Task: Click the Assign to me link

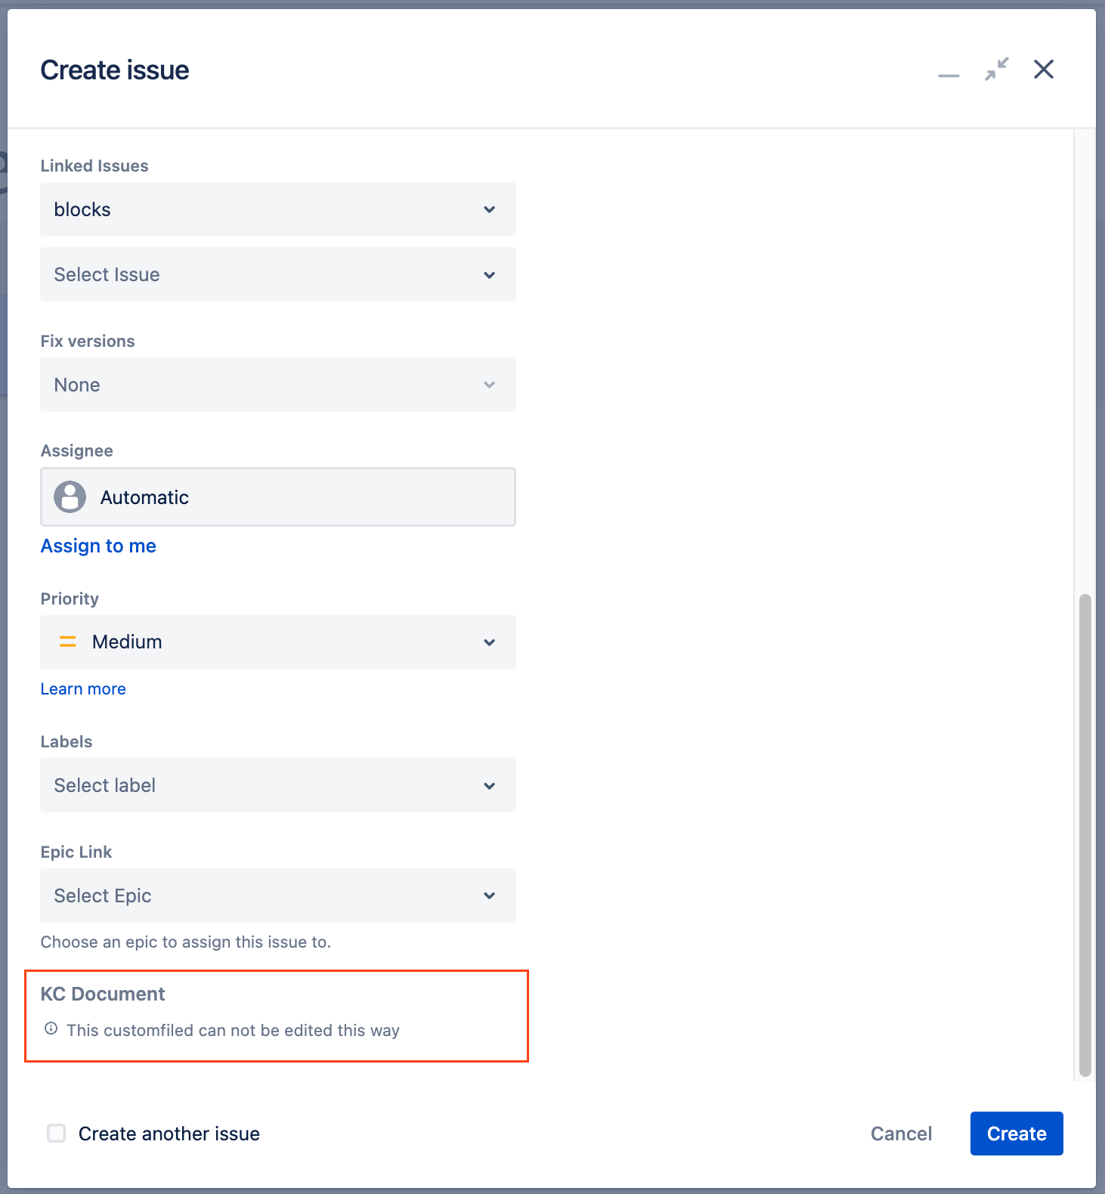Action: [x=98, y=546]
